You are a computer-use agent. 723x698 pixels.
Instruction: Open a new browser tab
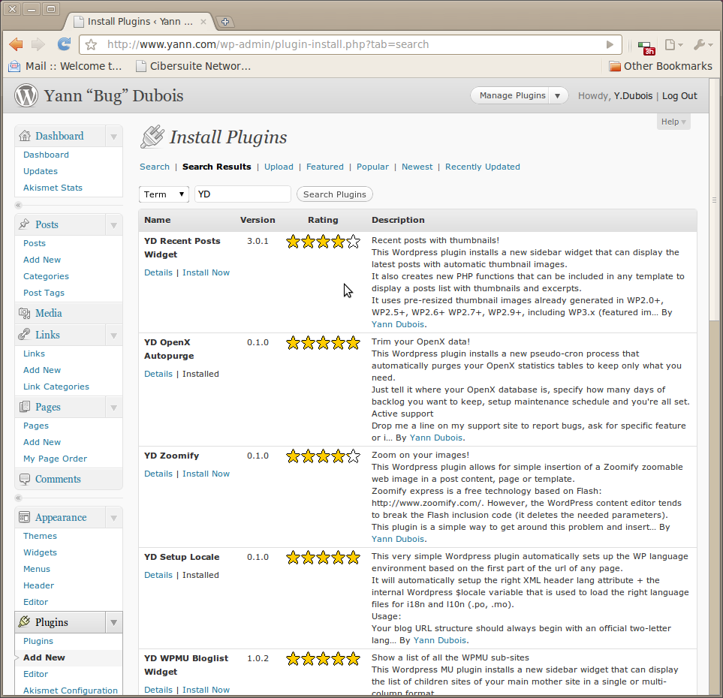(225, 22)
